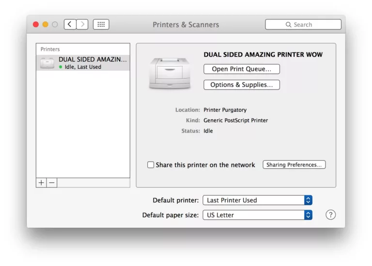Open Options & Supplies dialog
The height and width of the screenshot is (266, 372).
pos(241,84)
